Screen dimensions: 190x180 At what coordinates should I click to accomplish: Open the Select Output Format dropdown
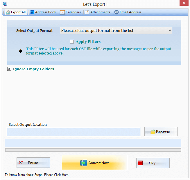point(116,30)
